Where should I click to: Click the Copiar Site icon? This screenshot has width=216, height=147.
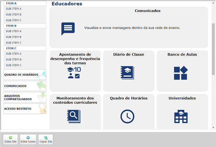[46, 138]
